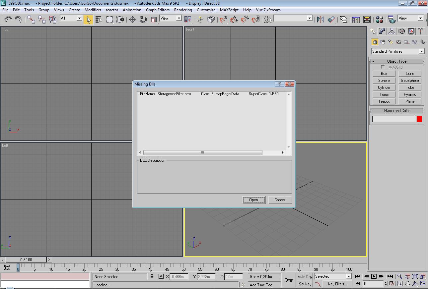Activate the Select and Rotate tool
Viewport: 428px width, 289px height.
point(143,20)
